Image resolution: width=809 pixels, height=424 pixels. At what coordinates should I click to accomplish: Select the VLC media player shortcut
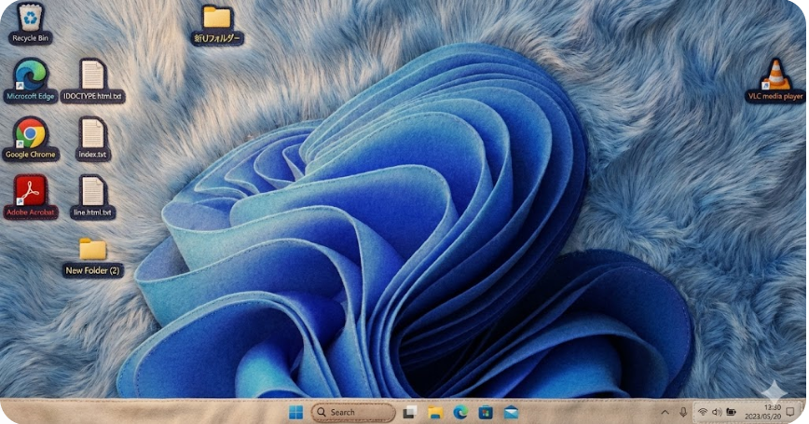(775, 81)
